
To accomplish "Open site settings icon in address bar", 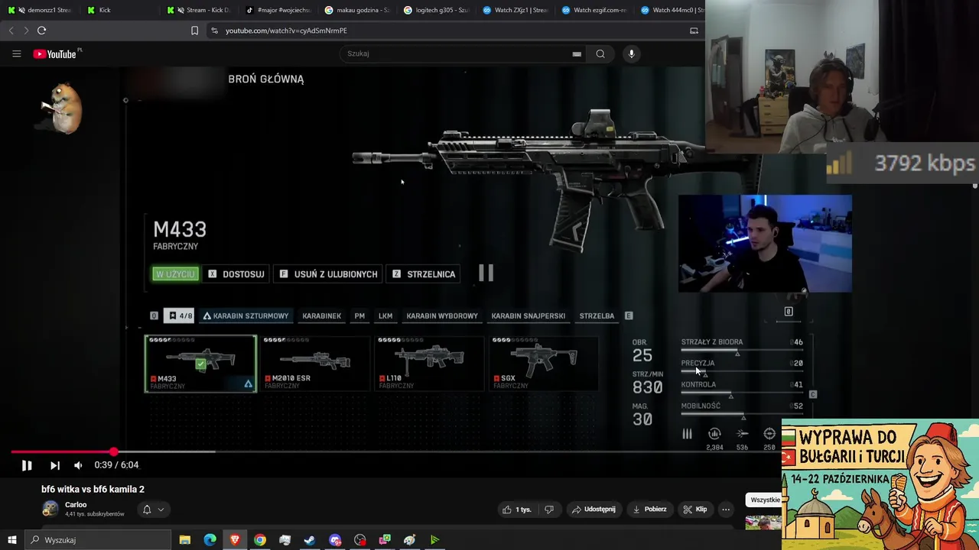I will [x=214, y=31].
